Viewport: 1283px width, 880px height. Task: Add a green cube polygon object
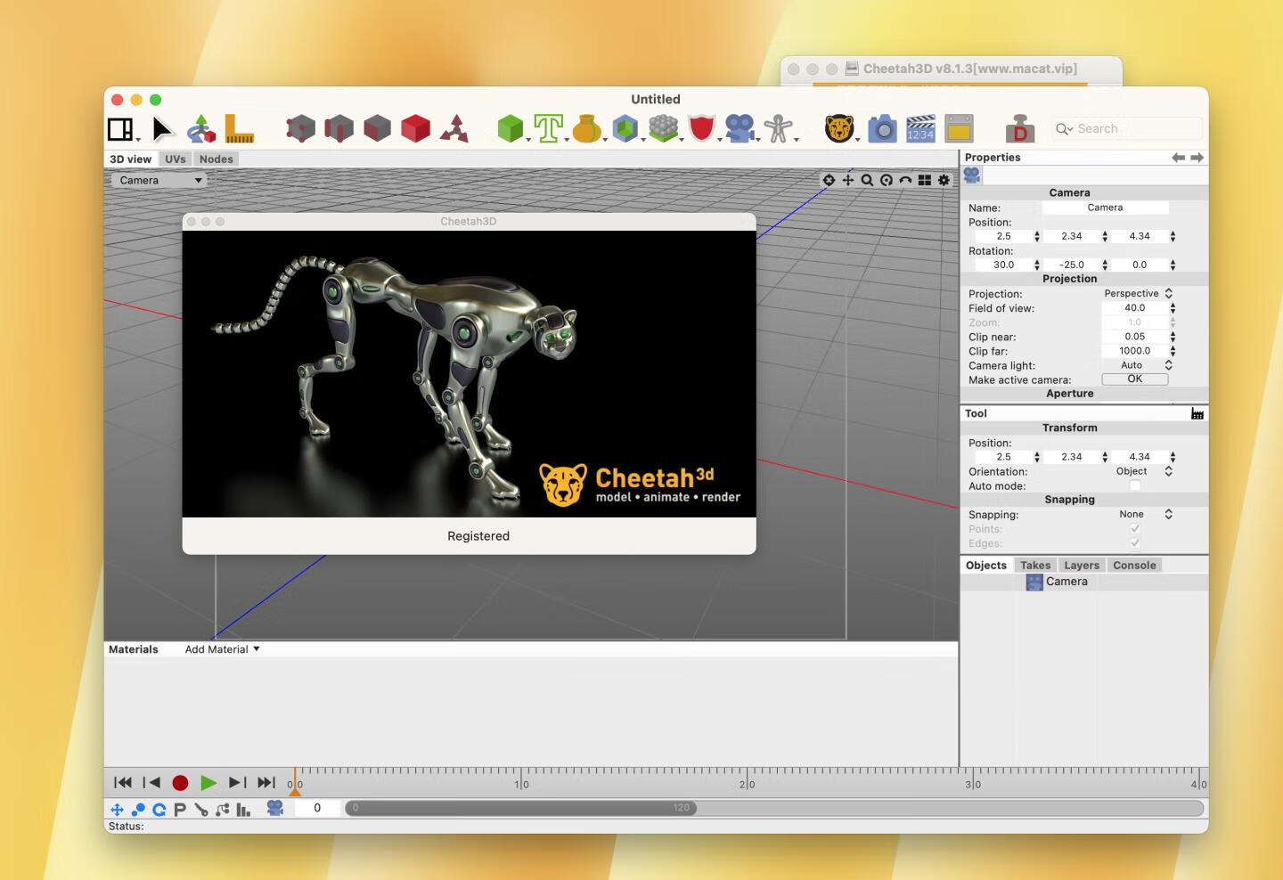511,129
